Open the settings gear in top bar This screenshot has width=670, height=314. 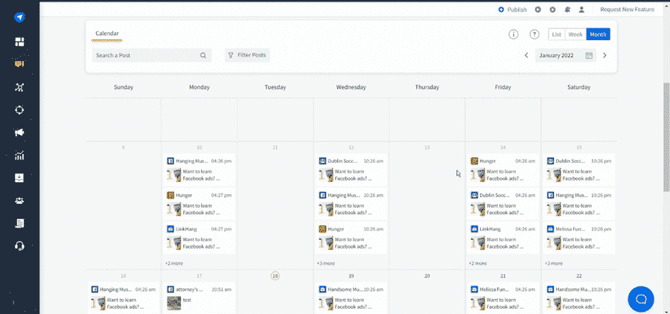(x=552, y=10)
